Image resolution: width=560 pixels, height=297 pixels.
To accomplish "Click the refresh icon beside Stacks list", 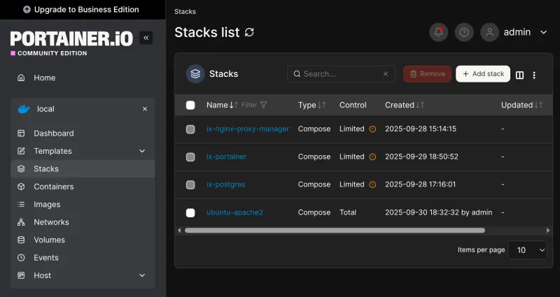I will point(250,33).
